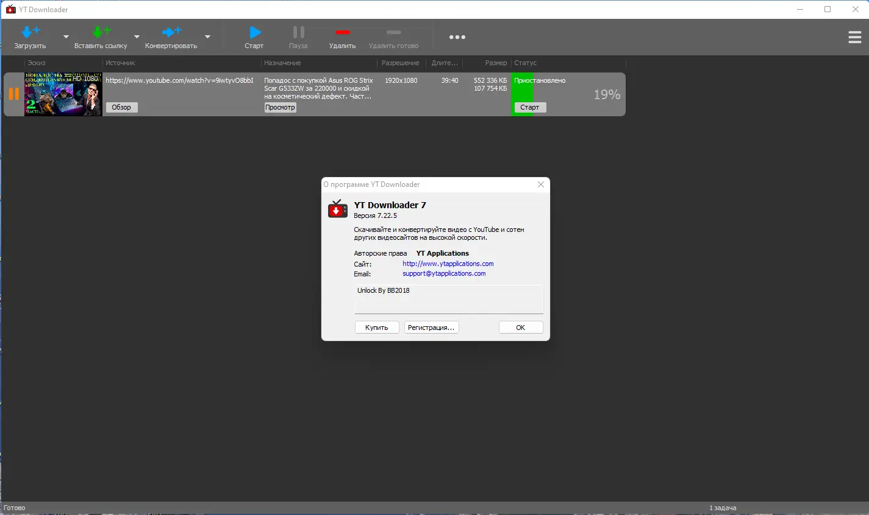Click the three-dots more options icon
869x515 pixels.
click(x=457, y=37)
